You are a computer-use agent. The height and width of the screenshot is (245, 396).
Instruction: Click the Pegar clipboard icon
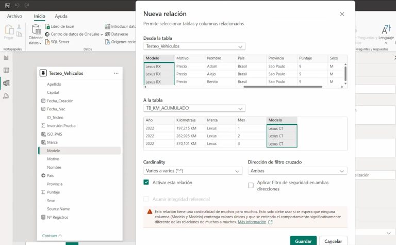coord(9,29)
